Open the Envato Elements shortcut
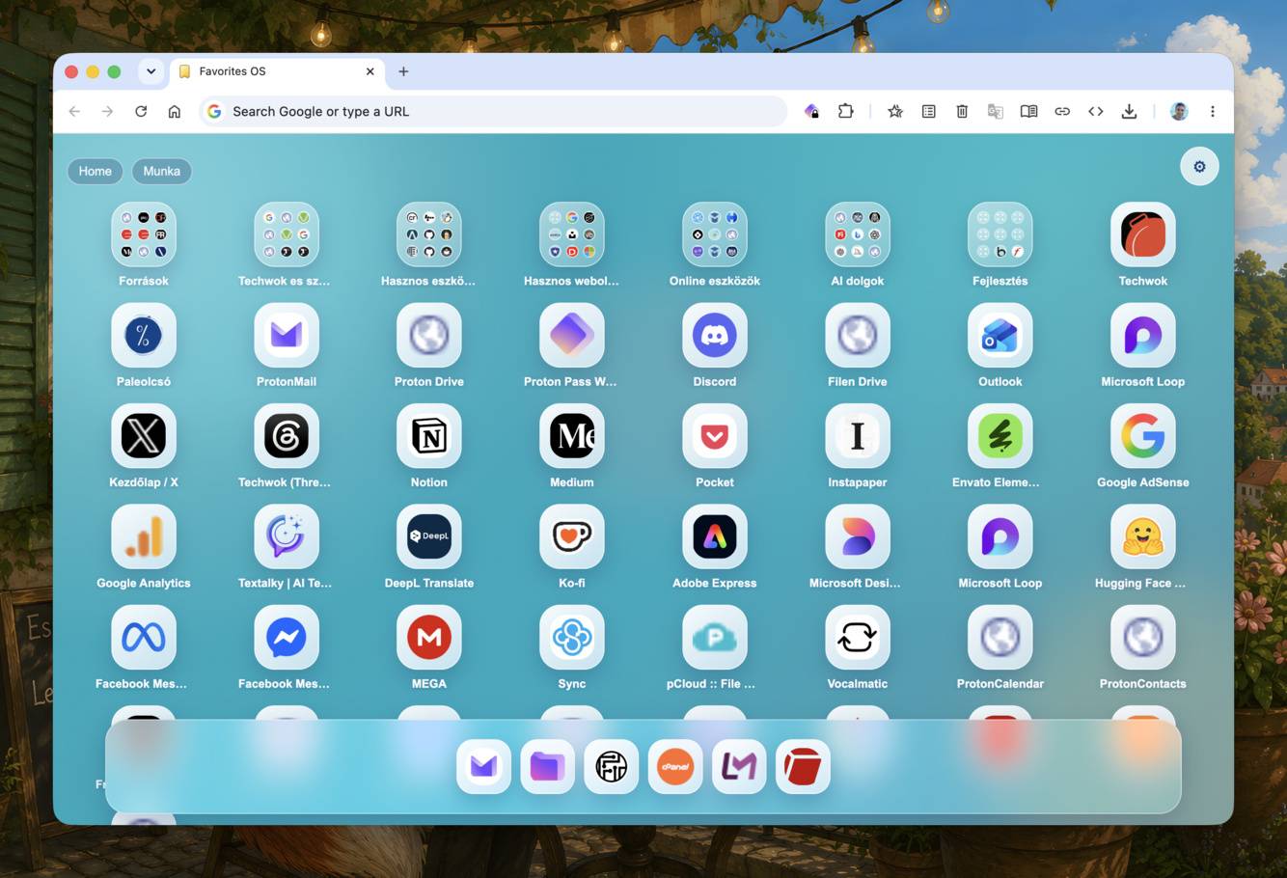Screen dimensions: 1287x878 point(1000,436)
